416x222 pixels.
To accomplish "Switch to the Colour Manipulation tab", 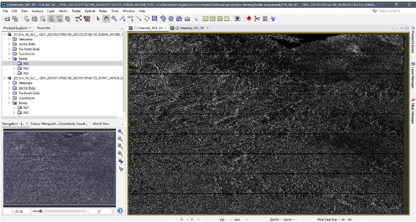I will [x=44, y=124].
